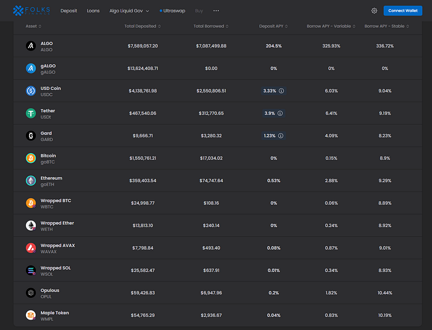Click the $74,747.64 Ethereum borrowed value
The height and width of the screenshot is (330, 432).
(211, 181)
